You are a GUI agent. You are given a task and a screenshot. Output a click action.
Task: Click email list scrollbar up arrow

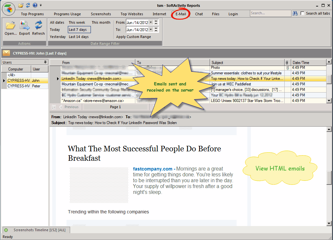click(x=329, y=62)
